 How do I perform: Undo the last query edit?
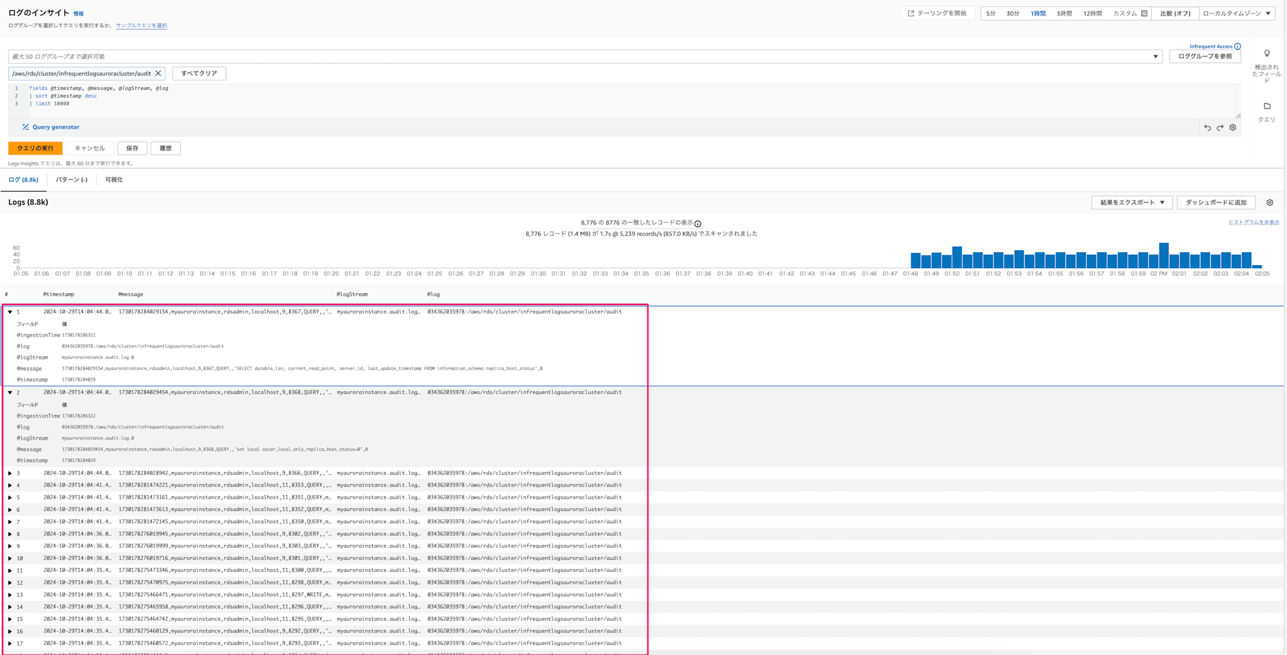click(1207, 127)
